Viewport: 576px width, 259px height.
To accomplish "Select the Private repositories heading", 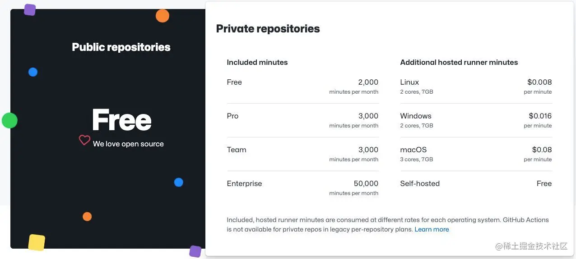I will tap(268, 29).
